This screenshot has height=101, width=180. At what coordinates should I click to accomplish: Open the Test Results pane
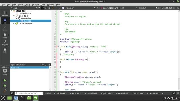pyautogui.click(x=153, y=93)
